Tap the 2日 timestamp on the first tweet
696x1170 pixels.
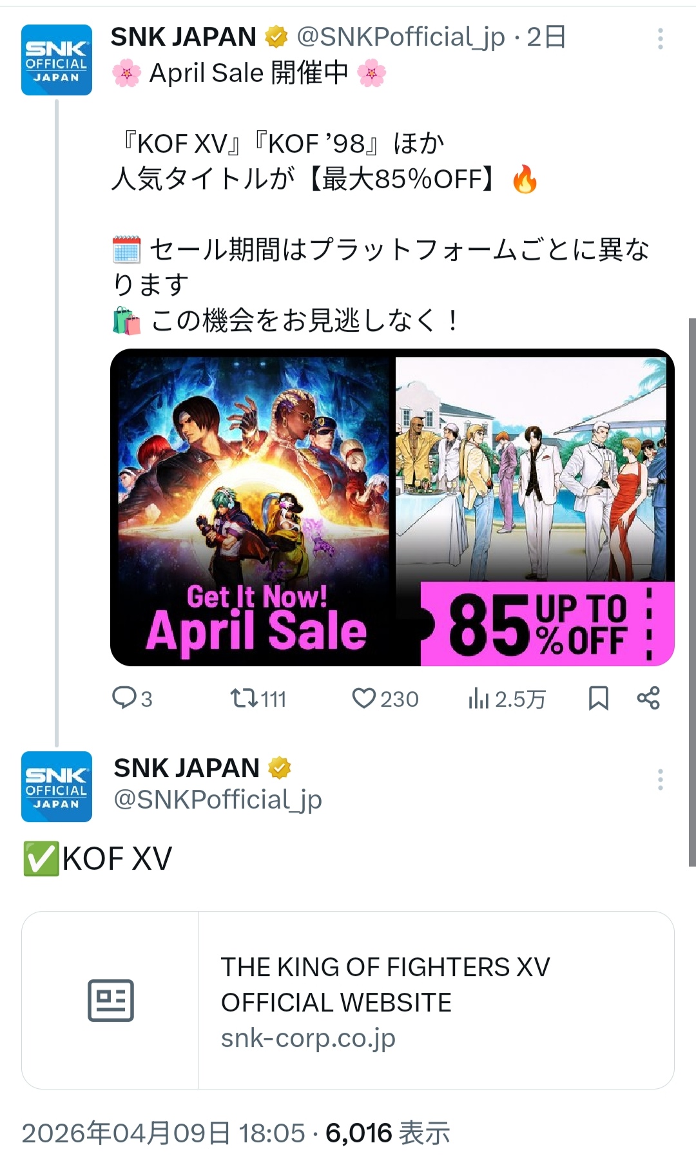[x=546, y=37]
